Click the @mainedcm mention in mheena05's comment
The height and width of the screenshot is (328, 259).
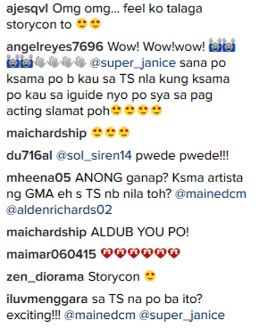click(211, 194)
